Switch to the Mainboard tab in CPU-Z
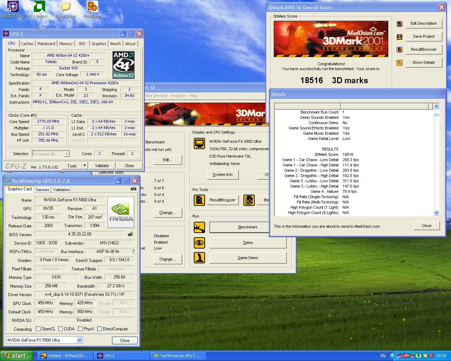Viewport: 451px width, 361px height. [x=46, y=44]
